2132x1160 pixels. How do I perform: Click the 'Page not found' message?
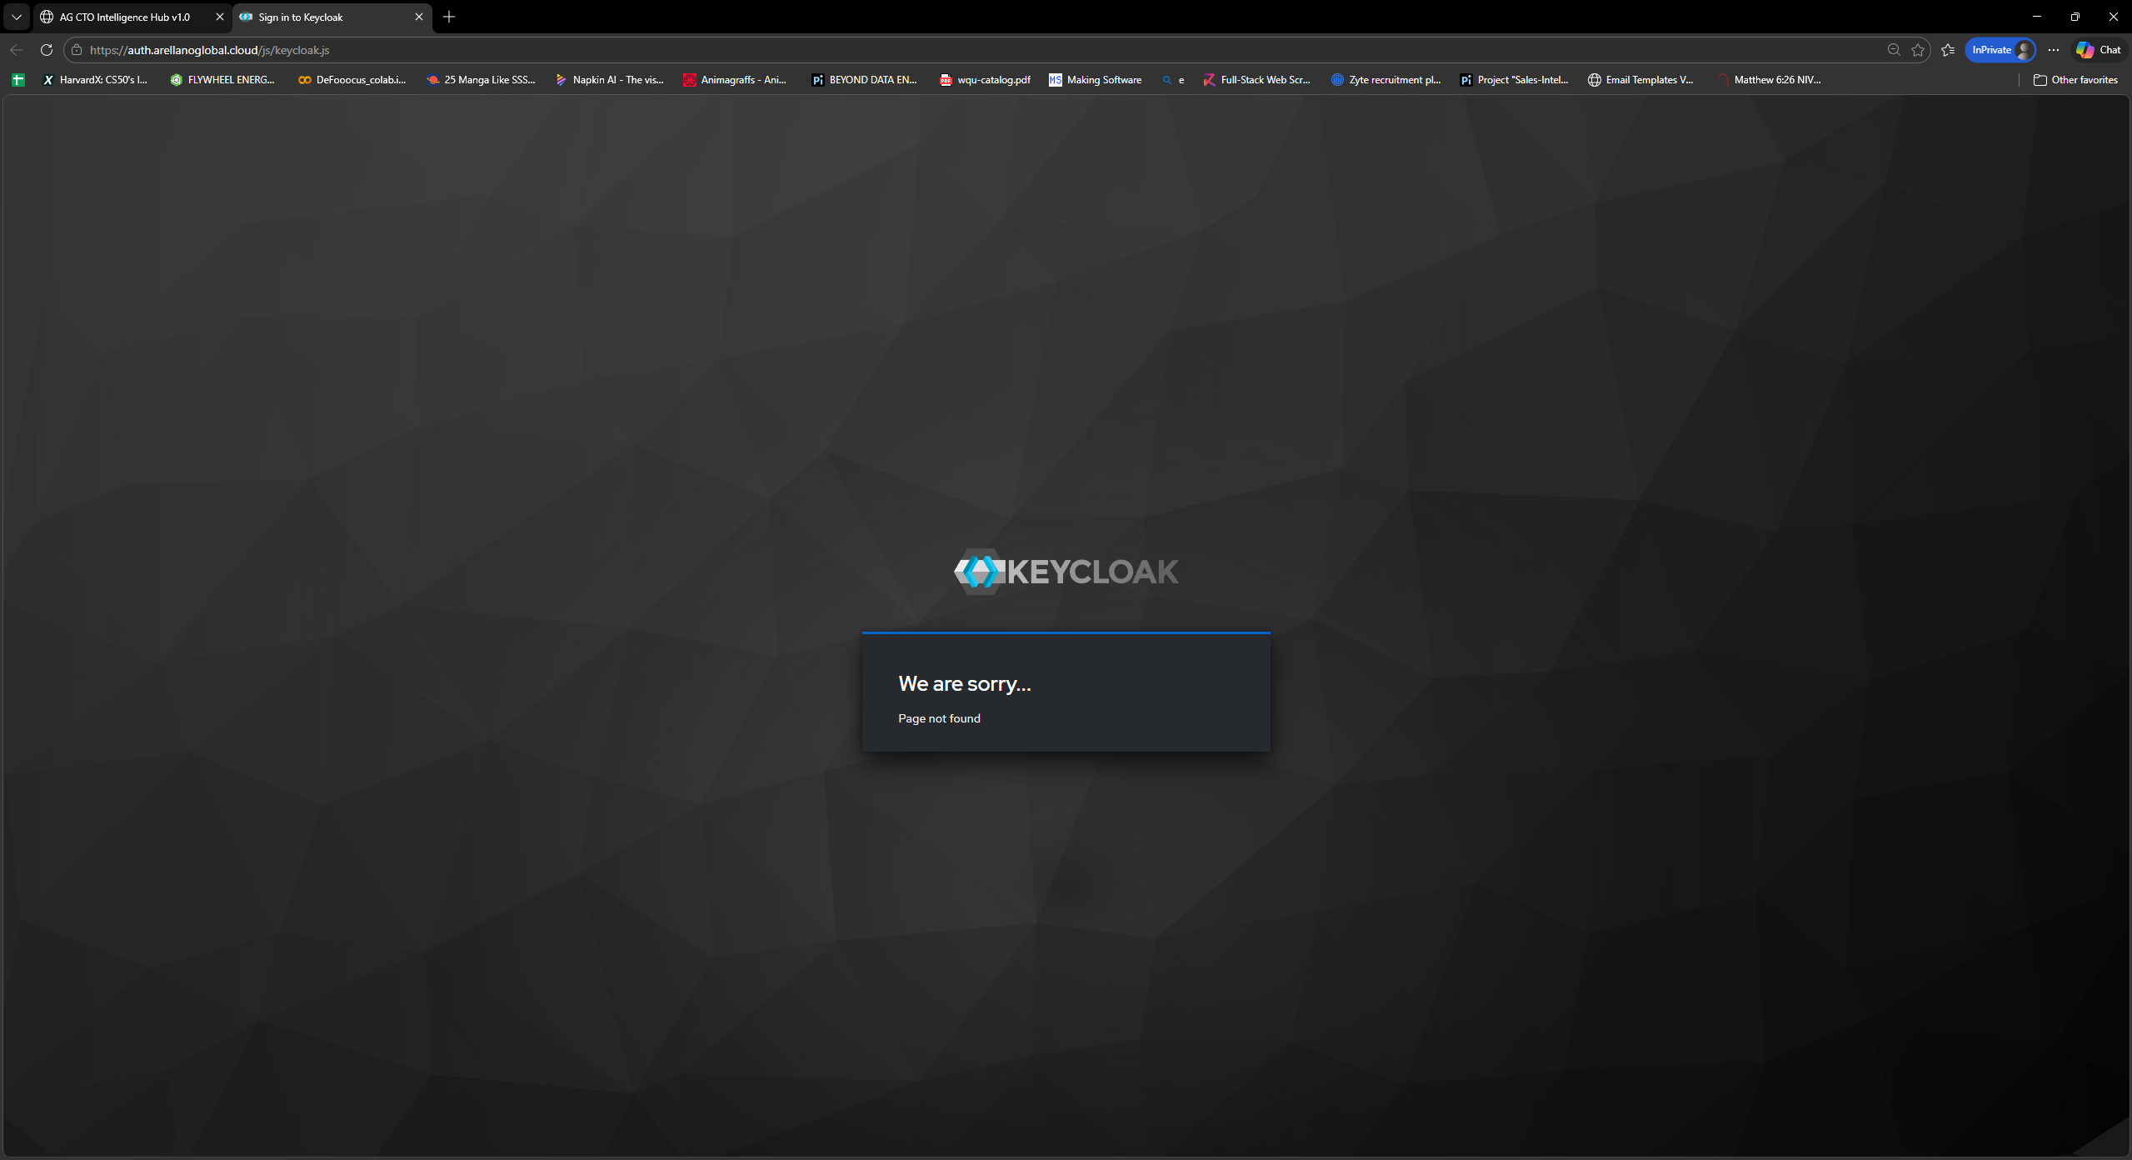coord(939,718)
